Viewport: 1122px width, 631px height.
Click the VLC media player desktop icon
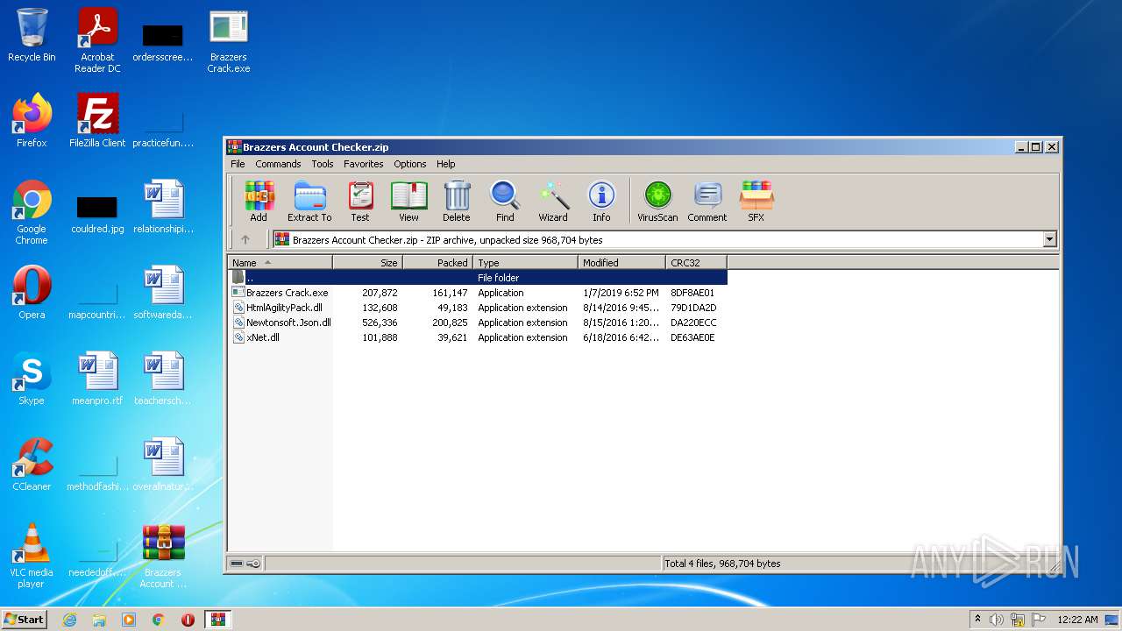[32, 556]
